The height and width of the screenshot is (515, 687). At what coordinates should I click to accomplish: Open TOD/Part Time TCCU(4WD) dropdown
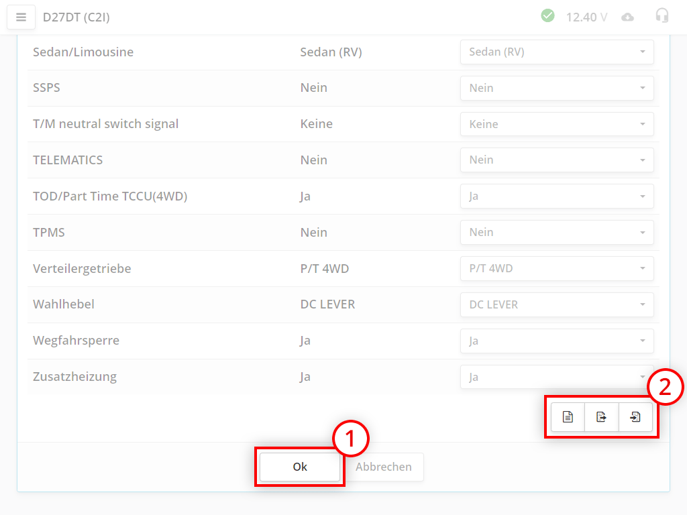point(557,196)
